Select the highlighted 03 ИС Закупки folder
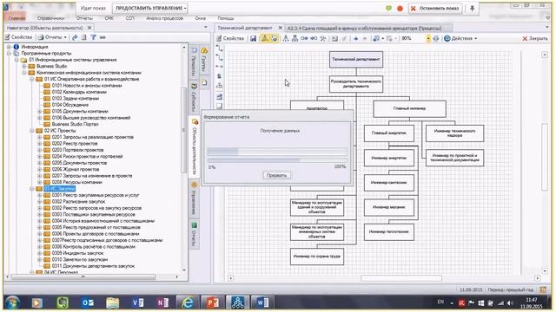The height and width of the screenshot is (312, 556). pyautogui.click(x=60, y=189)
